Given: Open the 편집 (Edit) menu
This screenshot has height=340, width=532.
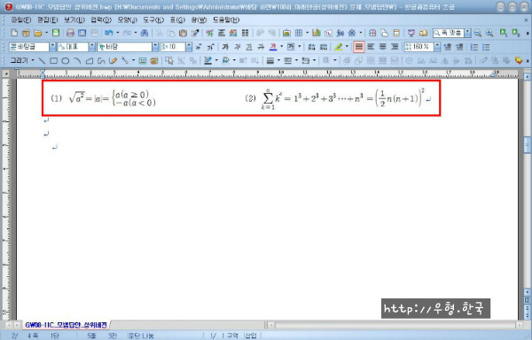Looking at the screenshot, I should [48, 20].
